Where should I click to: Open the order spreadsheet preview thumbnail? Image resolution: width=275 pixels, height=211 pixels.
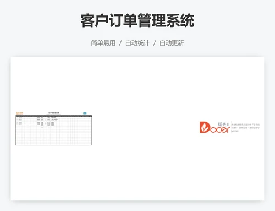[x=54, y=128]
